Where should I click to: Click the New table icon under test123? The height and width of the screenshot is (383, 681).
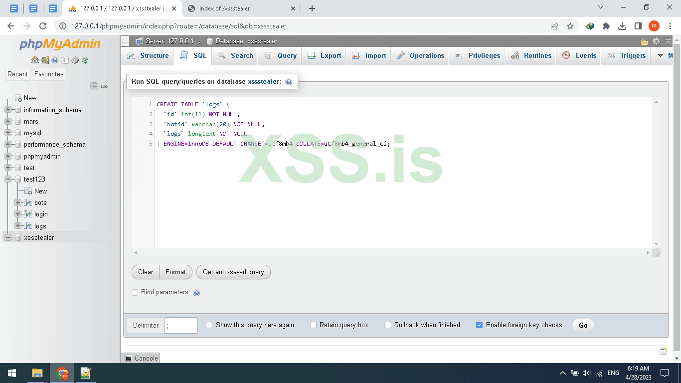(x=28, y=191)
